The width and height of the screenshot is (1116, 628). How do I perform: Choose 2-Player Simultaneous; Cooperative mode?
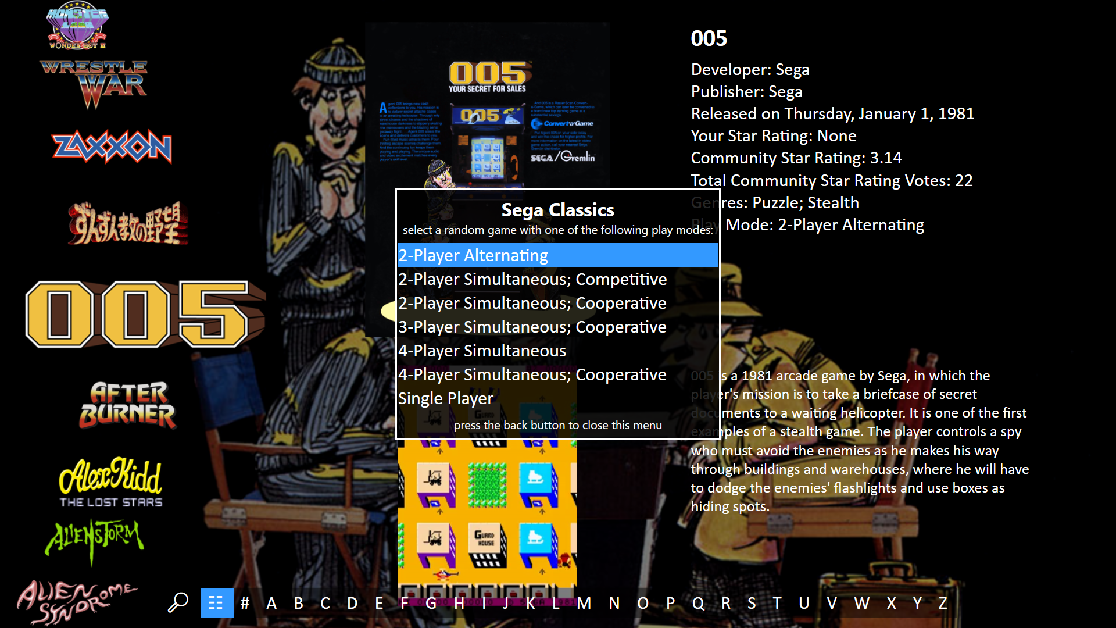tap(558, 303)
